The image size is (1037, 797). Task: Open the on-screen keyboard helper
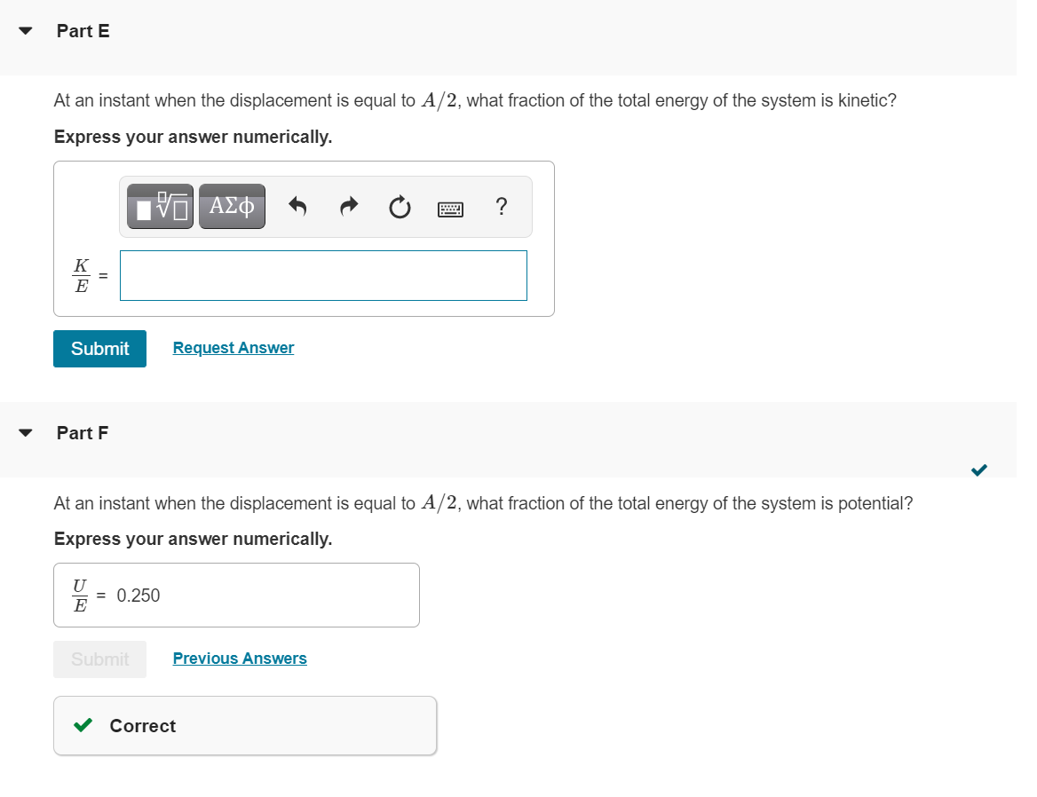450,207
